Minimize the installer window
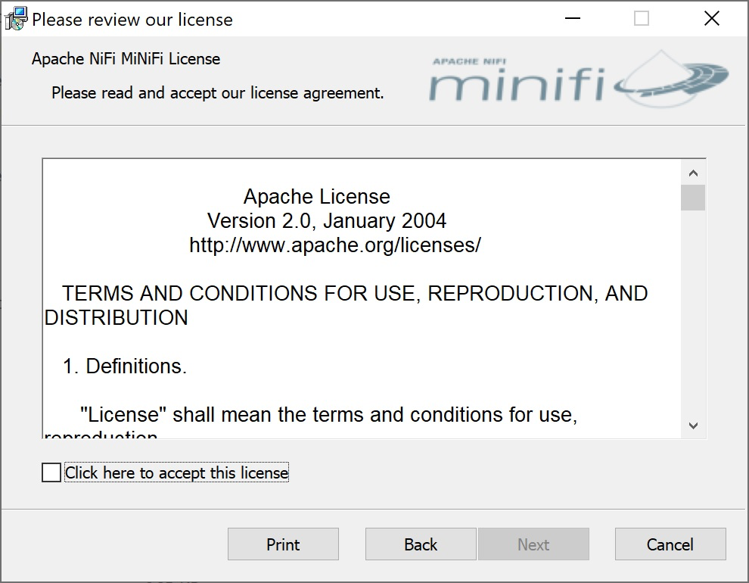Screen dimensions: 749x583 pyautogui.click(x=572, y=17)
